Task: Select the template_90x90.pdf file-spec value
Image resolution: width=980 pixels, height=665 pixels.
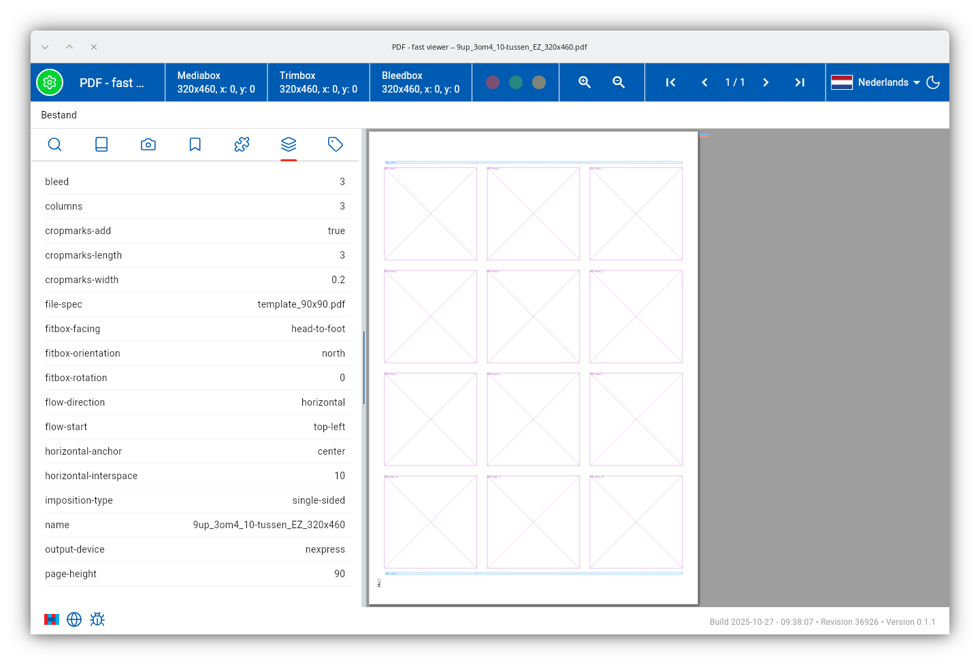Action: point(301,304)
